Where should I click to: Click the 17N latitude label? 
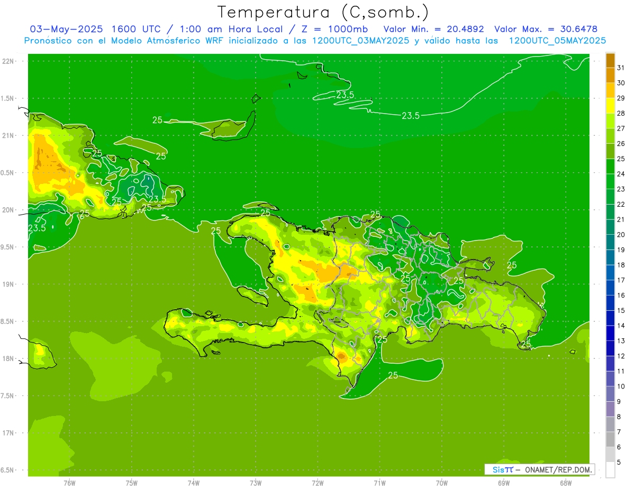(x=9, y=433)
